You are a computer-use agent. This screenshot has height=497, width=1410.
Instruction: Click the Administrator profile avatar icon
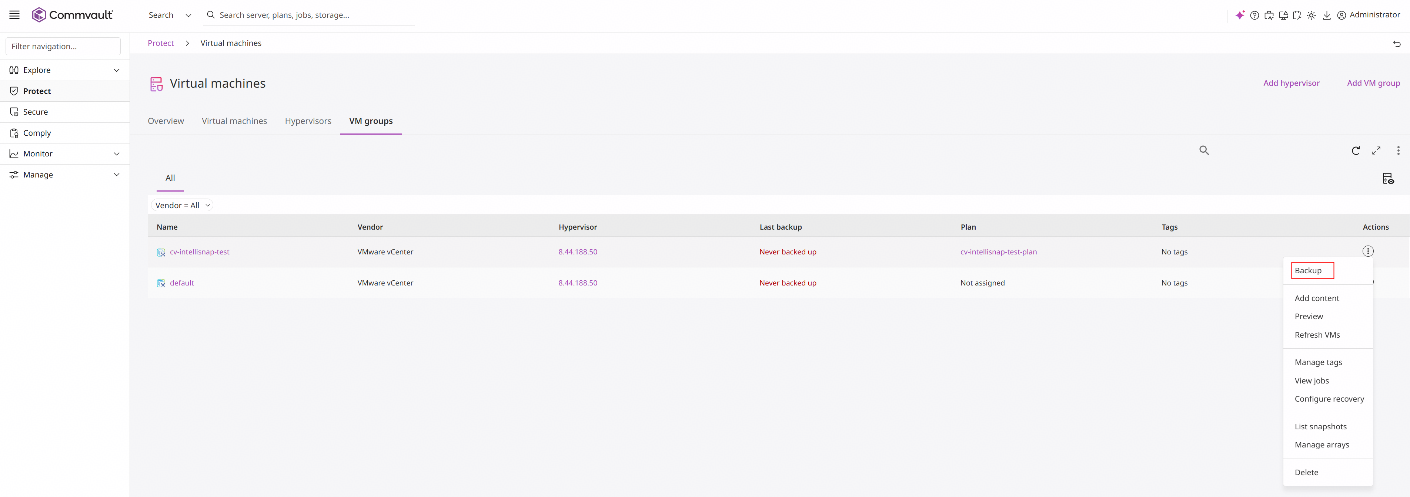click(1341, 15)
